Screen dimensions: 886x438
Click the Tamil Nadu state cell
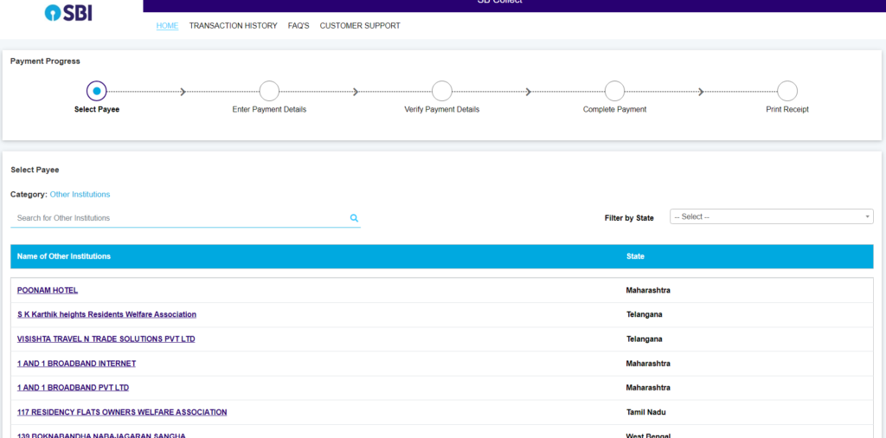click(x=645, y=413)
